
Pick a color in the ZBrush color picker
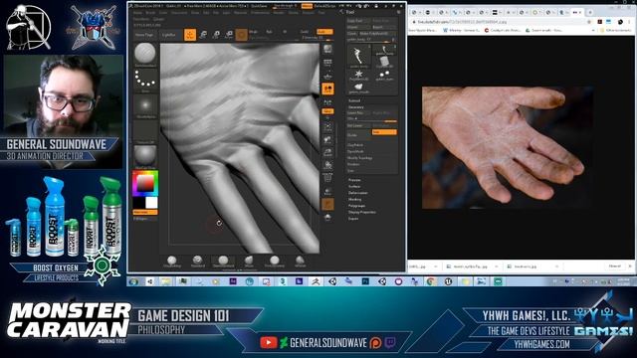click(145, 183)
